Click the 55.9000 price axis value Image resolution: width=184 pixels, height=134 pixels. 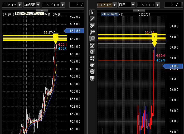75,61
